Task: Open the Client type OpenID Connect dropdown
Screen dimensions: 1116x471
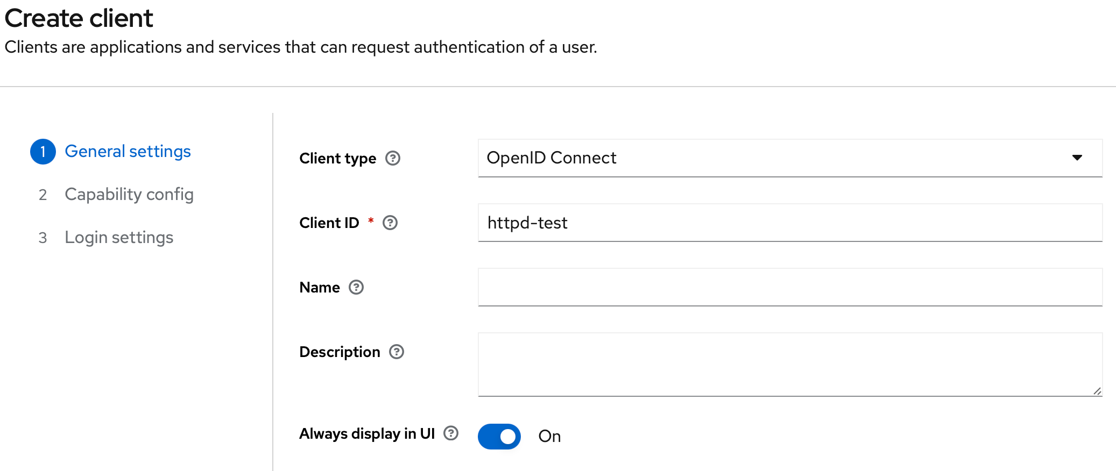Action: pyautogui.click(x=790, y=158)
